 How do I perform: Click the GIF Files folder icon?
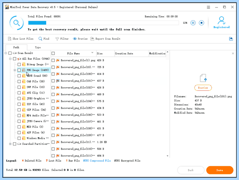24,110
